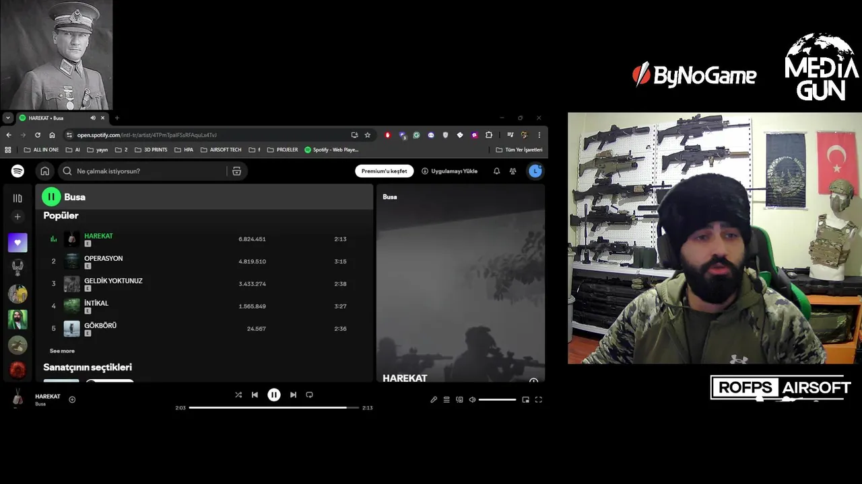Open the Chrome extensions puzzle icon
This screenshot has height=484, width=862.
tap(489, 135)
